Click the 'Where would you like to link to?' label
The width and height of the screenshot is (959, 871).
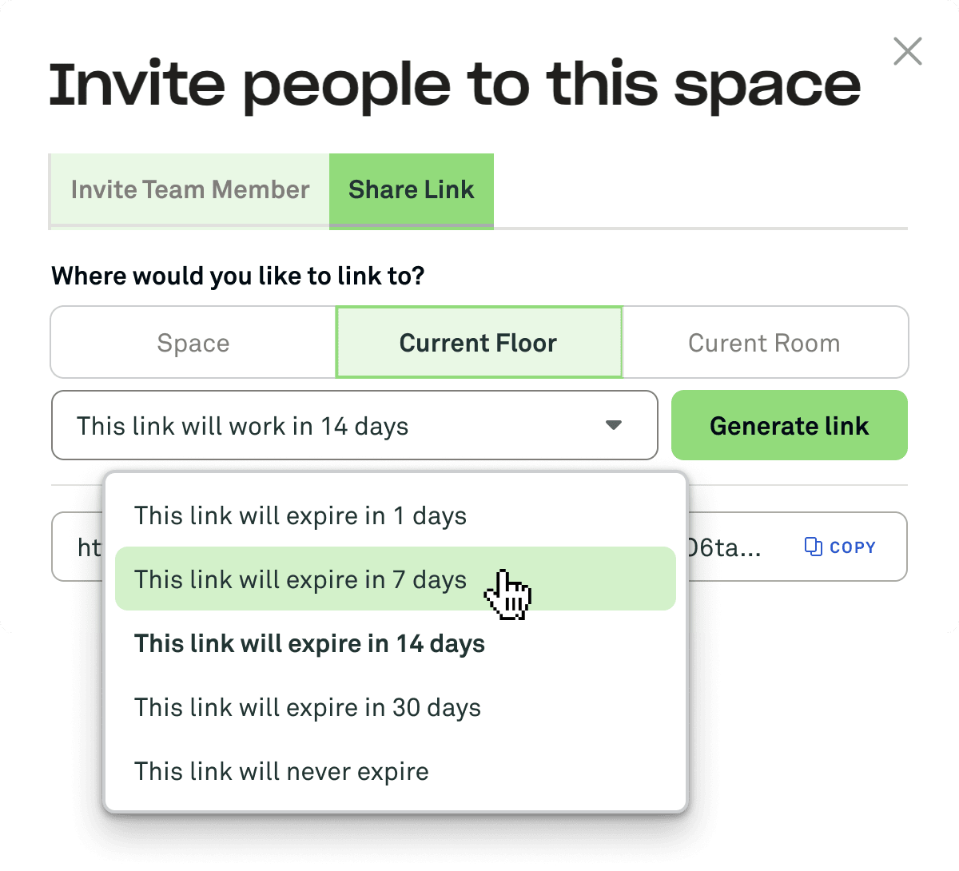[237, 276]
